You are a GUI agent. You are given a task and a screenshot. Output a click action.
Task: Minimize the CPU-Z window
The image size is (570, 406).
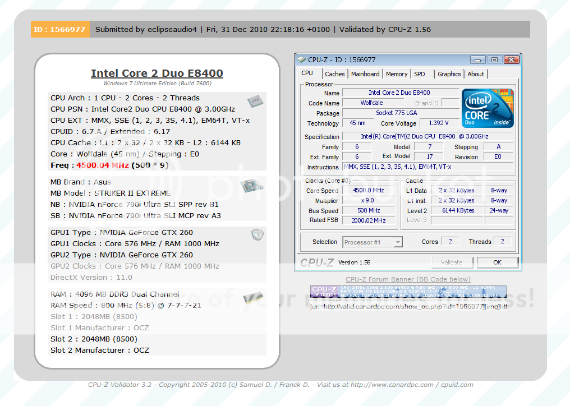point(477,60)
